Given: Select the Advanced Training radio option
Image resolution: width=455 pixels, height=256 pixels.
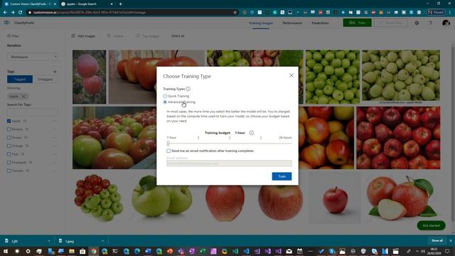Looking at the screenshot, I should tap(165, 102).
